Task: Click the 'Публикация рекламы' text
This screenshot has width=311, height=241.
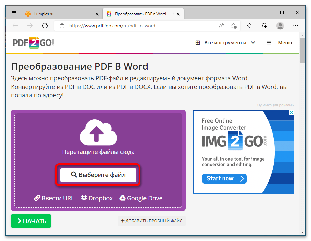Action: click(x=276, y=105)
